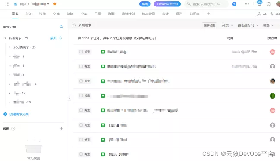Switch to the 知识库 tab
The image size is (280, 161).
click(195, 14)
